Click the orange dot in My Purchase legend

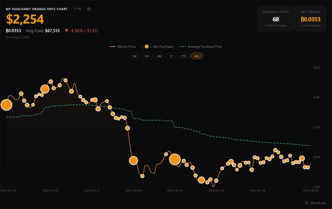coord(146,47)
